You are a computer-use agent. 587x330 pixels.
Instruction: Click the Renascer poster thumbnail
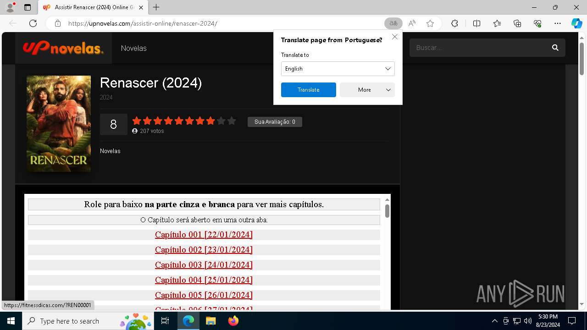59,124
